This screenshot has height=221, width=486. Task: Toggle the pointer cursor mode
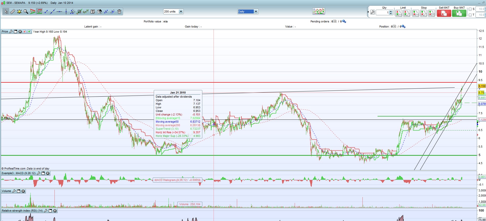6,12
